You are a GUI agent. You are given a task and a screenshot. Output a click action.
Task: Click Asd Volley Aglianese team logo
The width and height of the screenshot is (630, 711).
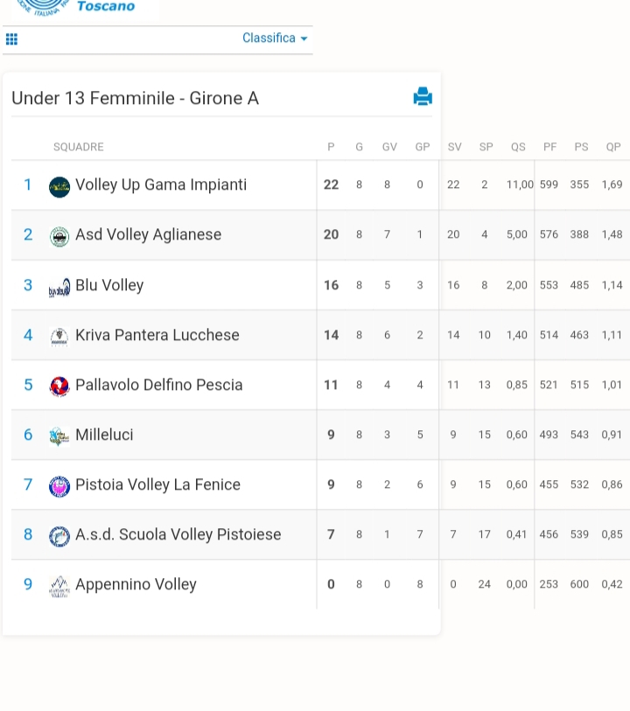[x=59, y=237]
